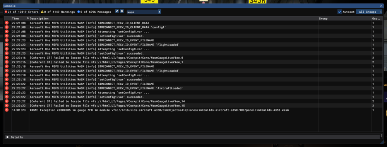Toggle the Errors filter showing 21 of 12019
387x147 pixels.
(21, 12)
